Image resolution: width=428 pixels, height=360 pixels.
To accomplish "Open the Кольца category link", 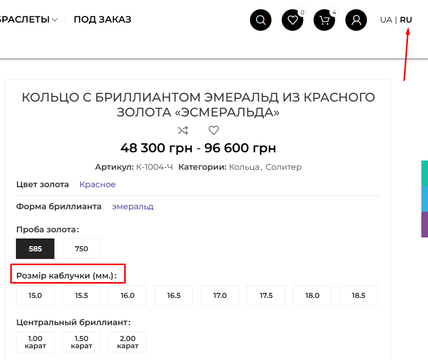I will [244, 167].
